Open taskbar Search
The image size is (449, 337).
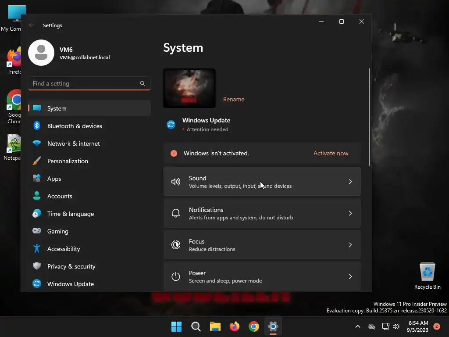[196, 326]
